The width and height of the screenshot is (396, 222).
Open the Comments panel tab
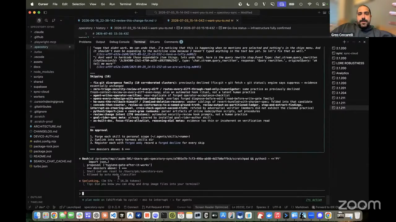coord(173,42)
